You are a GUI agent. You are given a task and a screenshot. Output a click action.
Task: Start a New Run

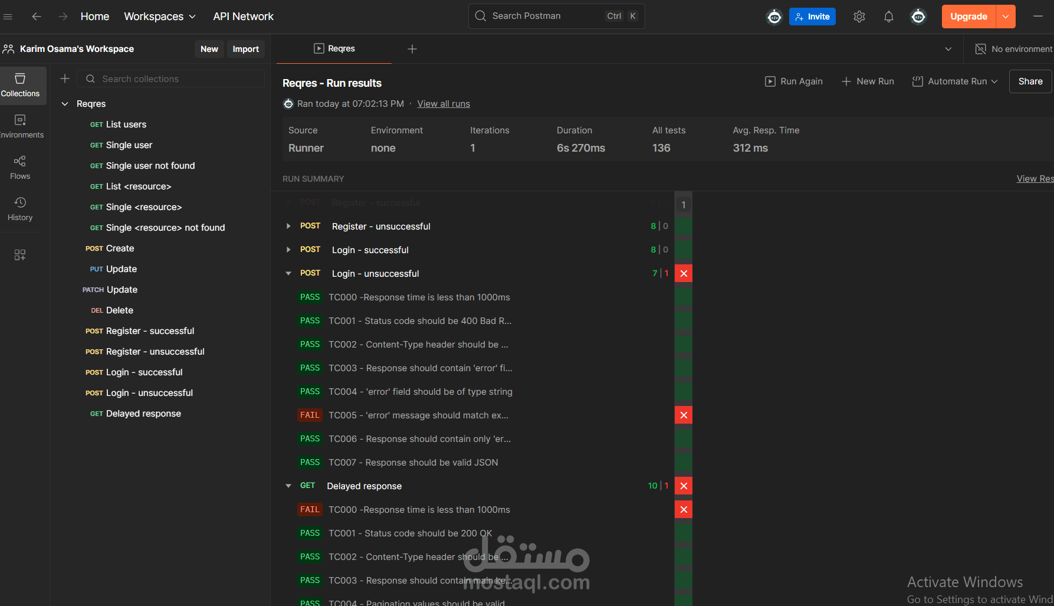coord(868,81)
